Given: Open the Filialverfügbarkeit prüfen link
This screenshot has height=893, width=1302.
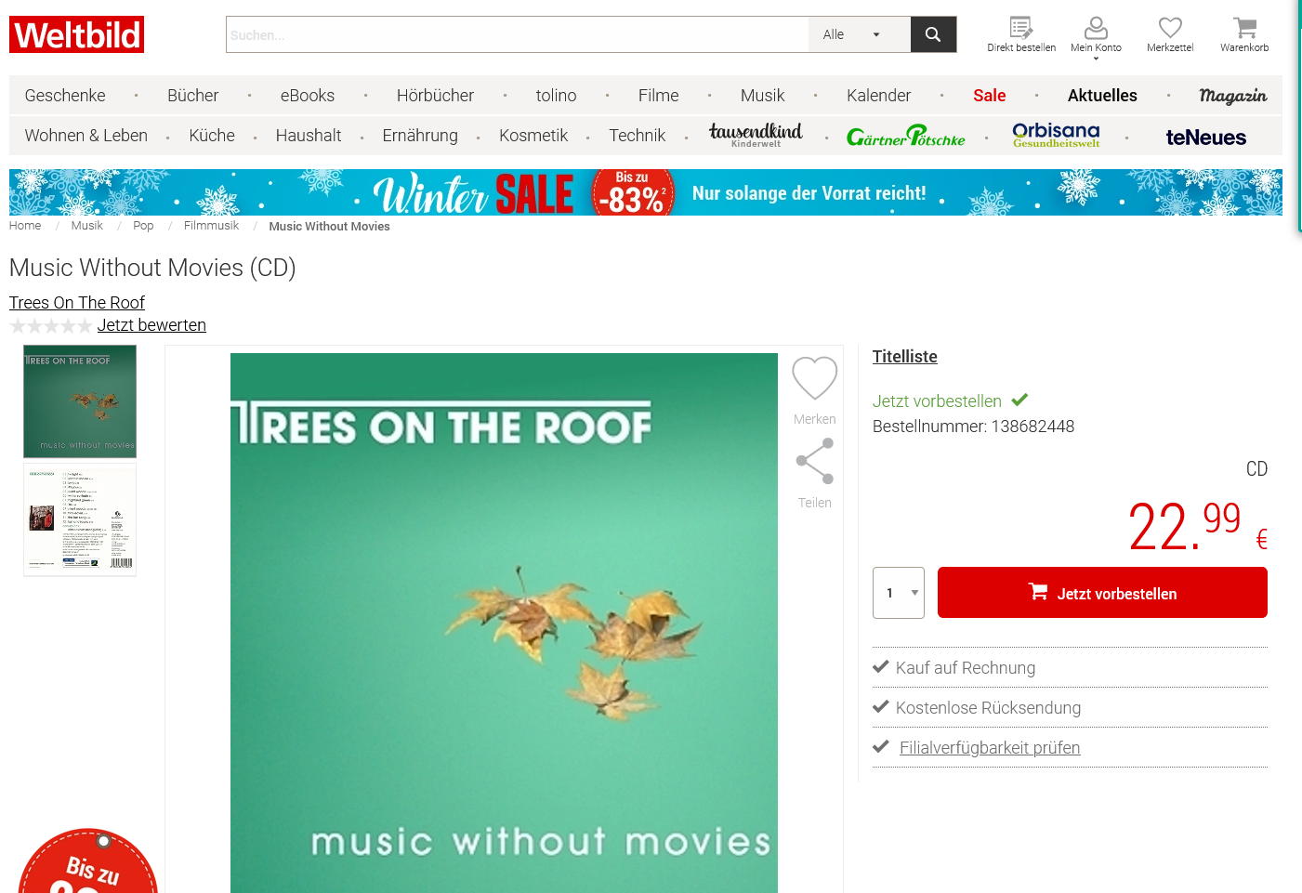Looking at the screenshot, I should 989,748.
